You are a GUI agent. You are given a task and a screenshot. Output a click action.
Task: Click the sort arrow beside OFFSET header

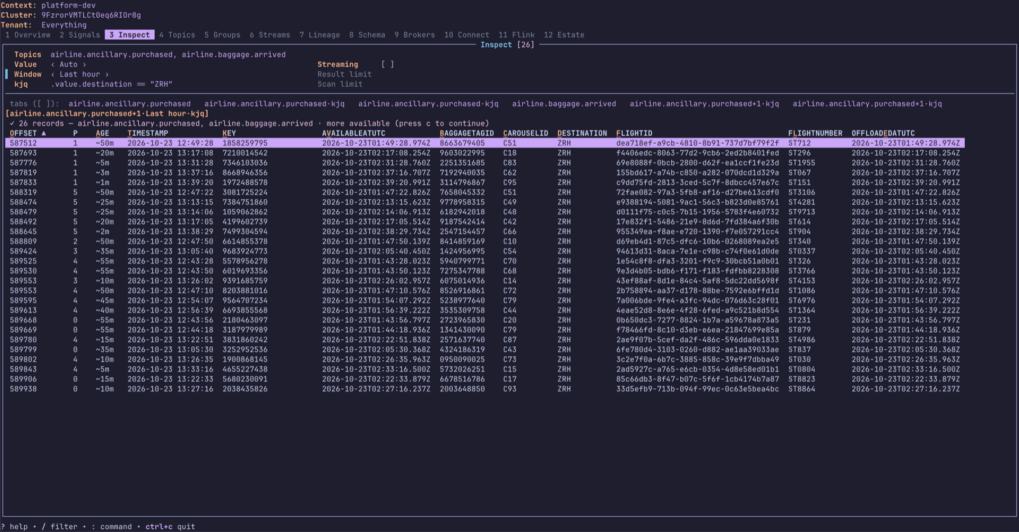click(43, 134)
